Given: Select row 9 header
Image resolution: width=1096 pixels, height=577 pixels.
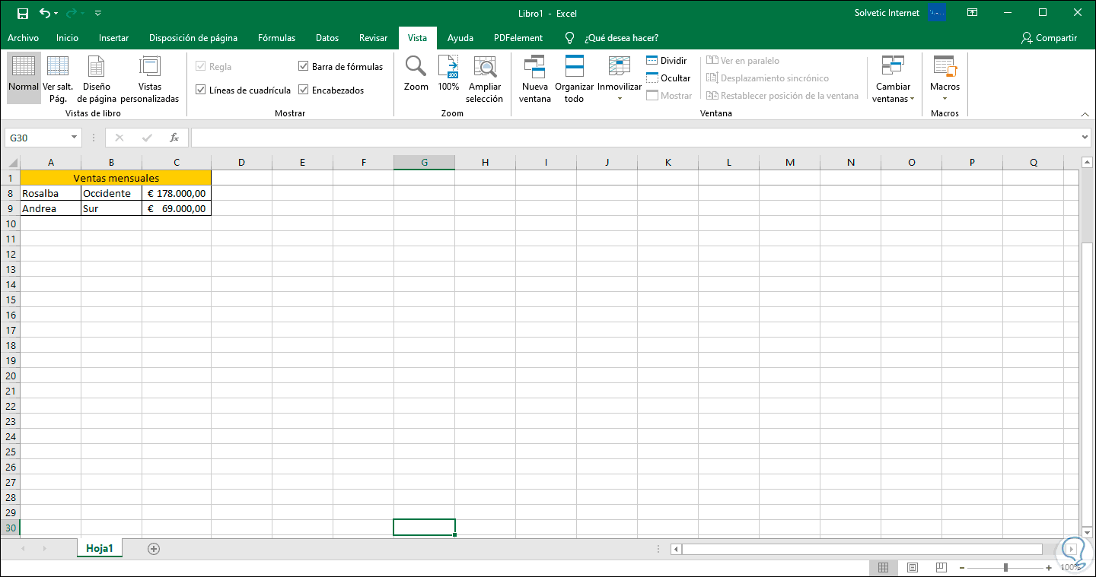Looking at the screenshot, I should pos(11,208).
